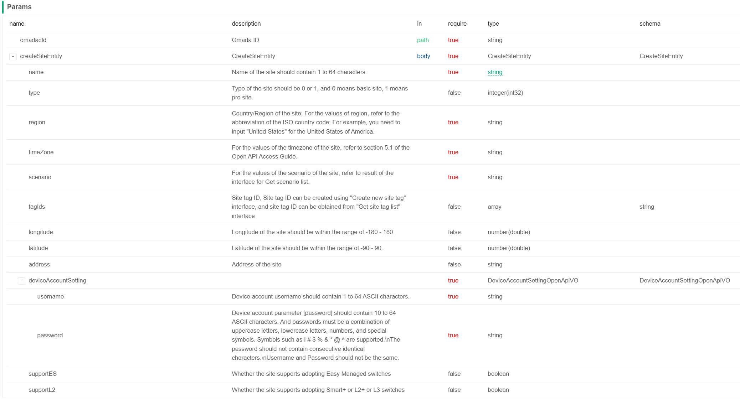Screen dimensions: 740x400
Task: Select the timeZone parameter name
Action: [x=41, y=152]
